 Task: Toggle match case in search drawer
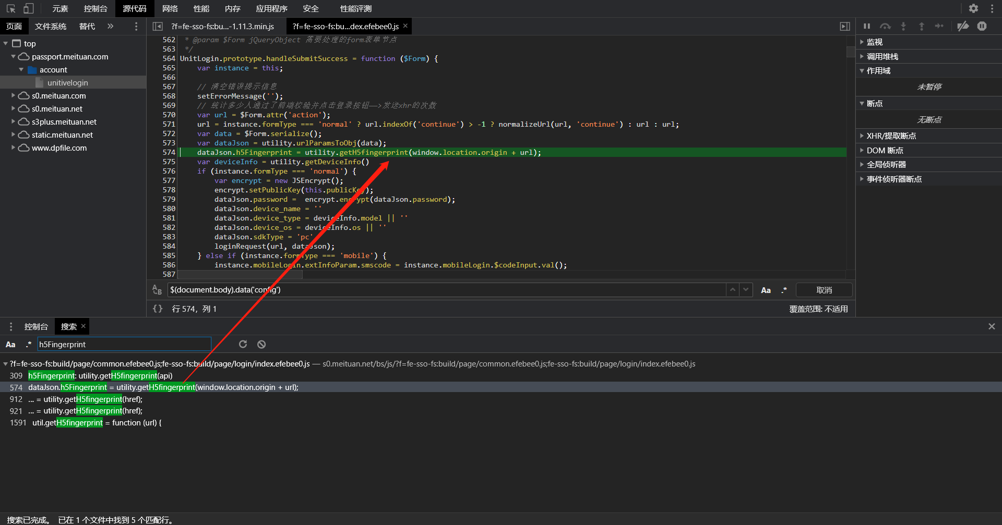point(10,345)
